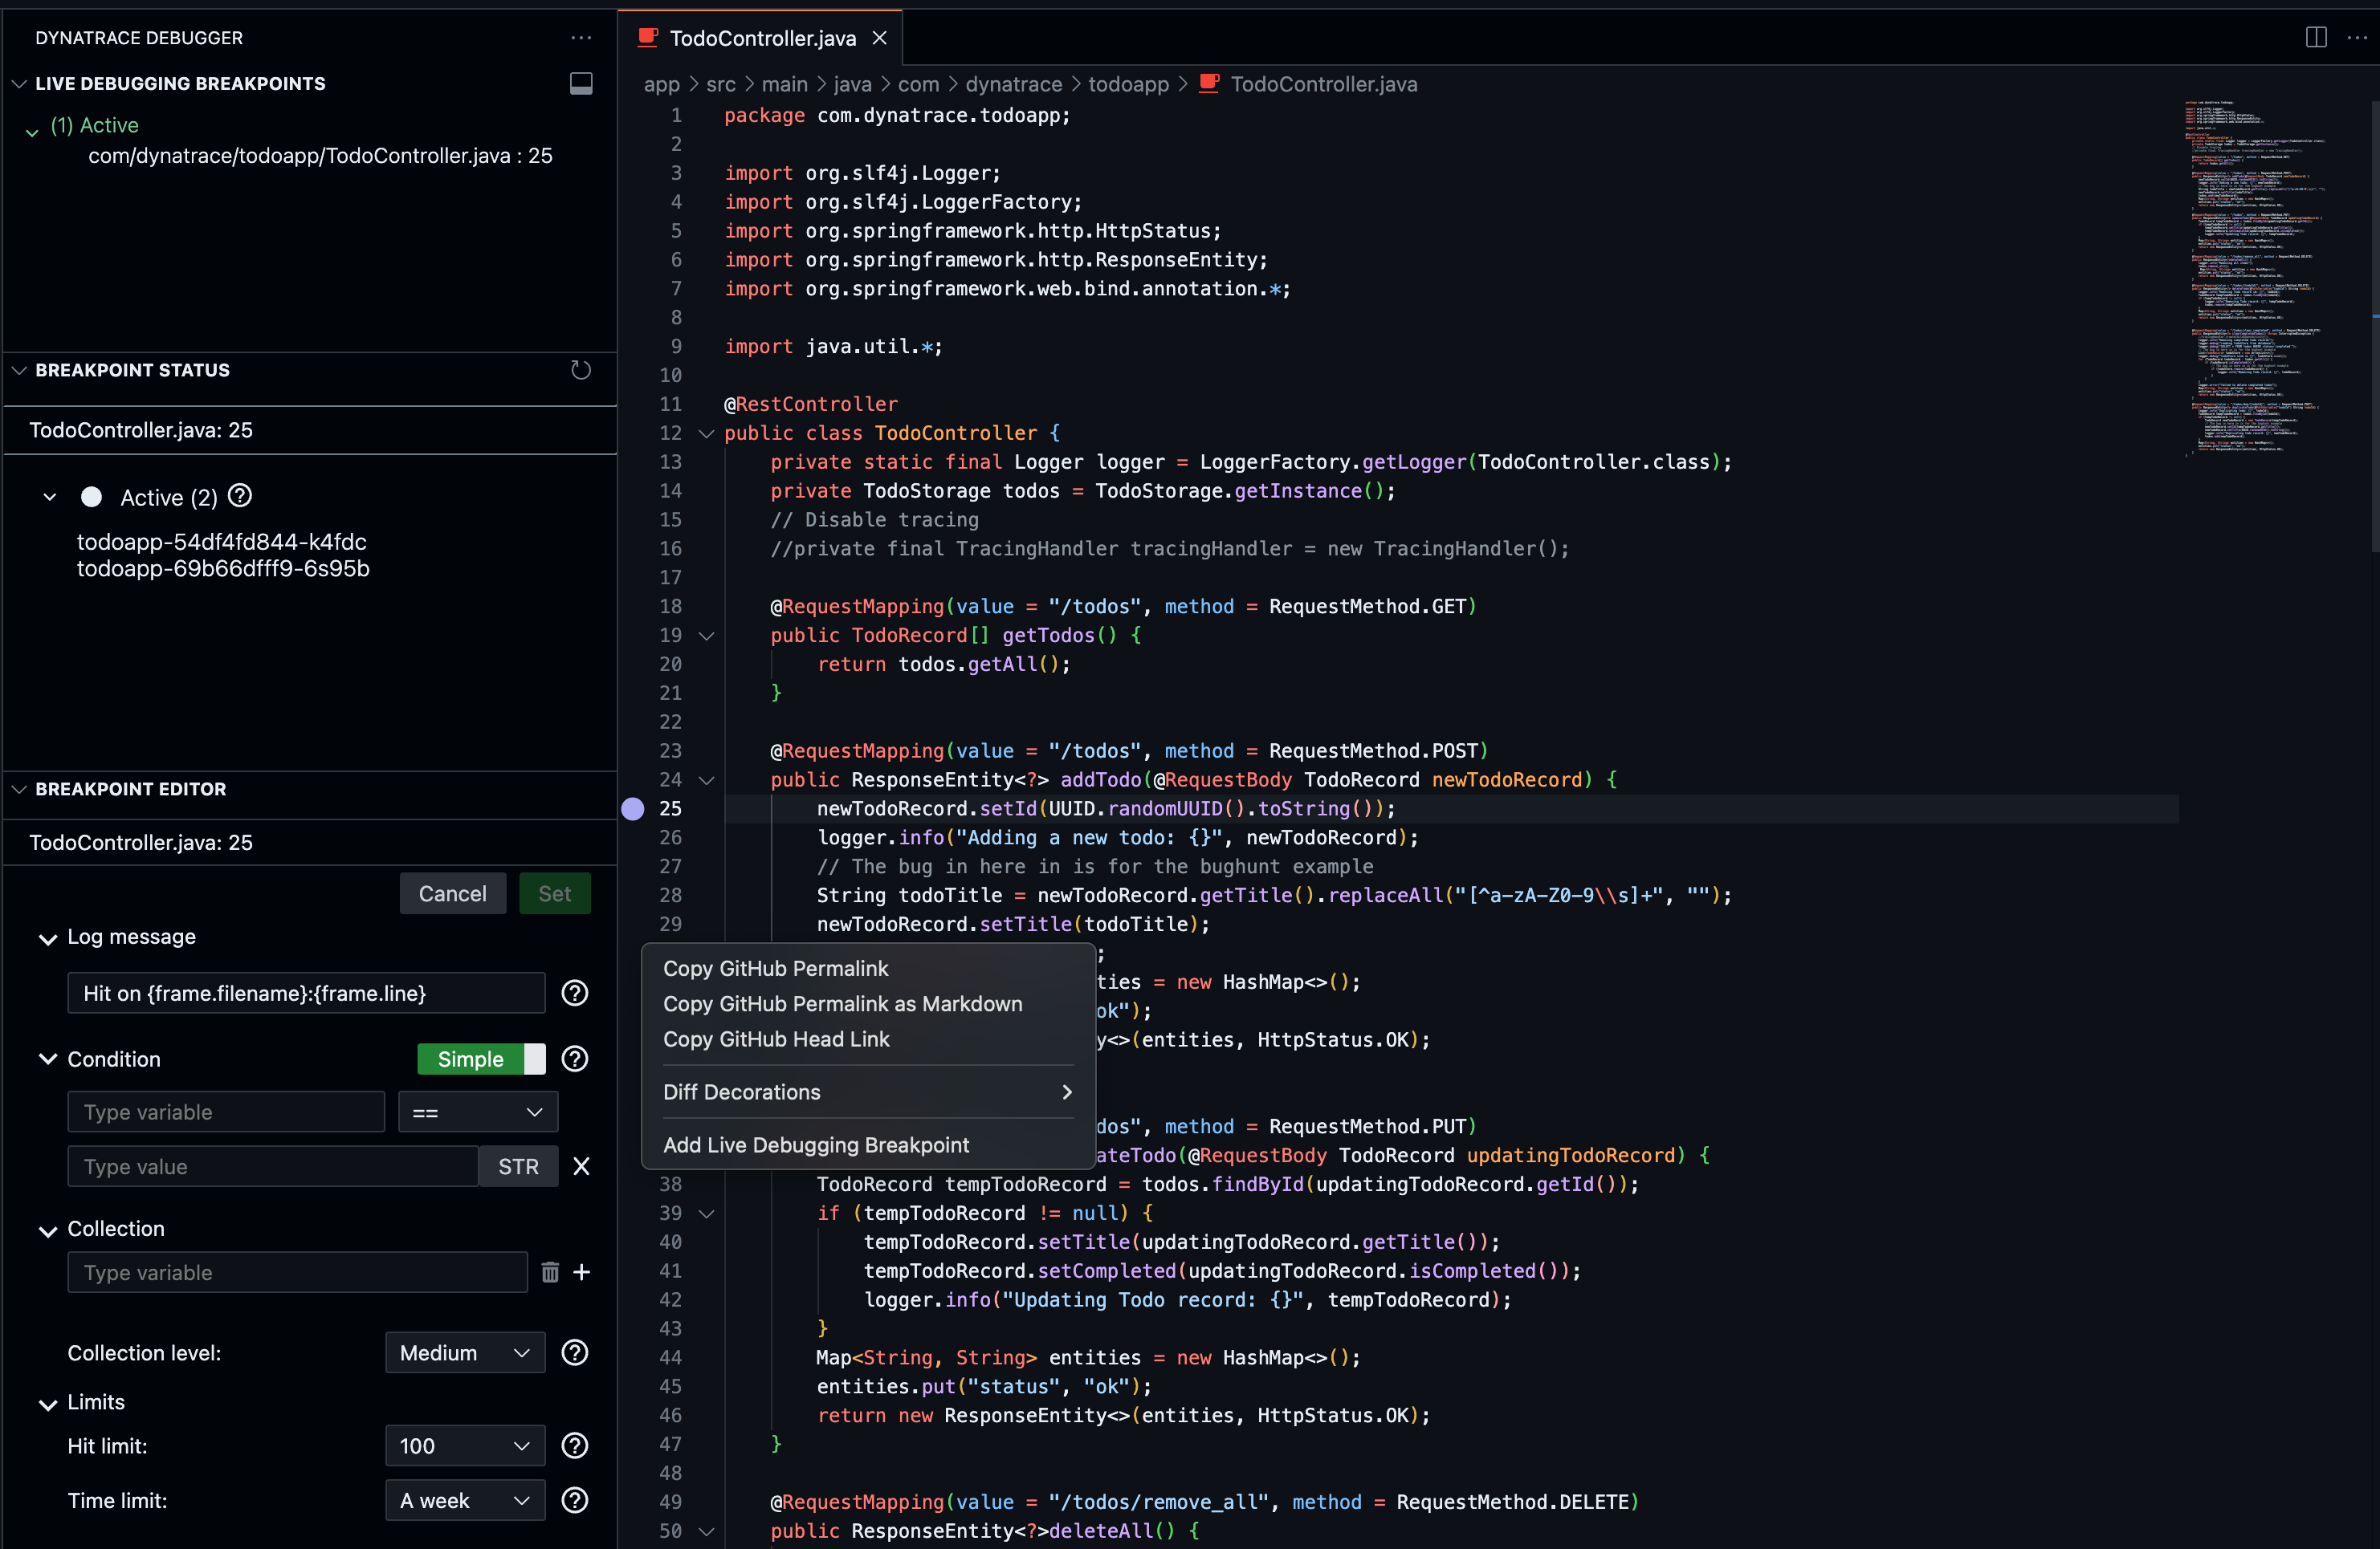Click the trash icon in Collection row
This screenshot has height=1549, width=2380.
coord(549,1272)
